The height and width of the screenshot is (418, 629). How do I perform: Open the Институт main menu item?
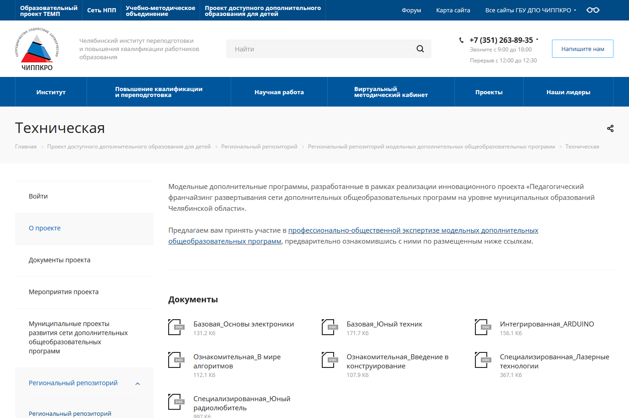[x=51, y=92]
